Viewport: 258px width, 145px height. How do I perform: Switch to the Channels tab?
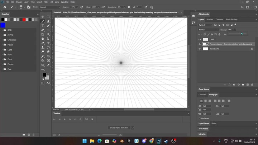tap(219, 19)
